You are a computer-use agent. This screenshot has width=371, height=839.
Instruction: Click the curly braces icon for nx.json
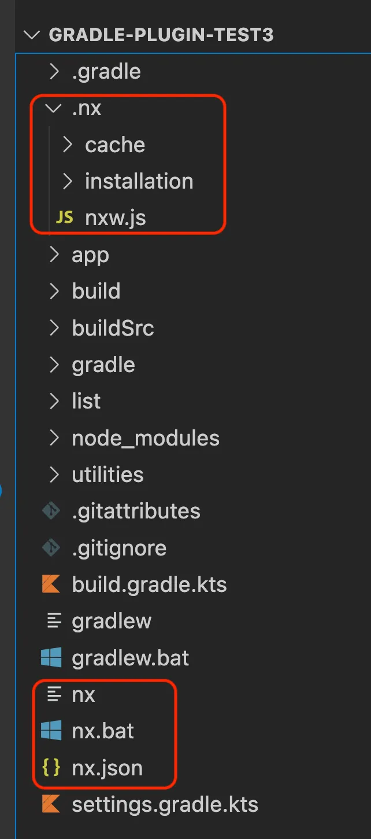[51, 768]
